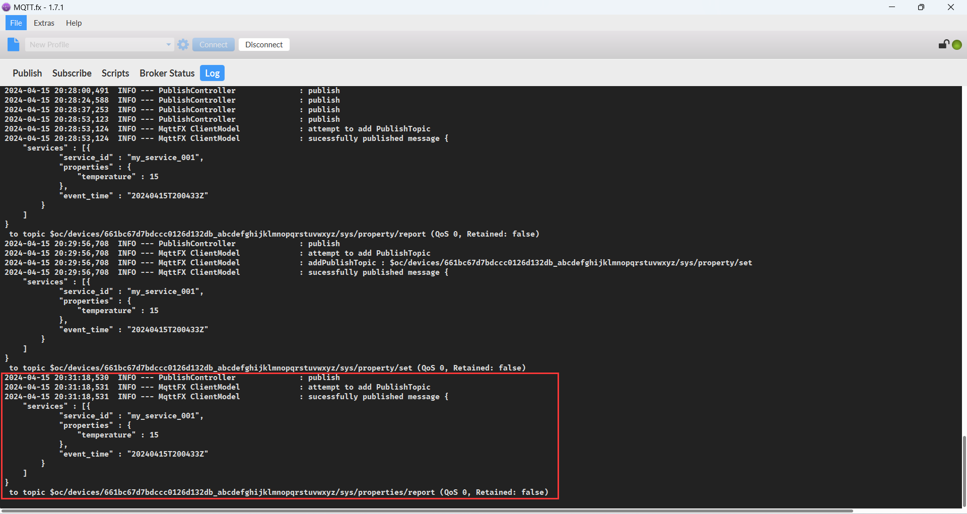The image size is (967, 514).
Task: Click the MQTT.fx app icon in title bar
Action: (7, 7)
